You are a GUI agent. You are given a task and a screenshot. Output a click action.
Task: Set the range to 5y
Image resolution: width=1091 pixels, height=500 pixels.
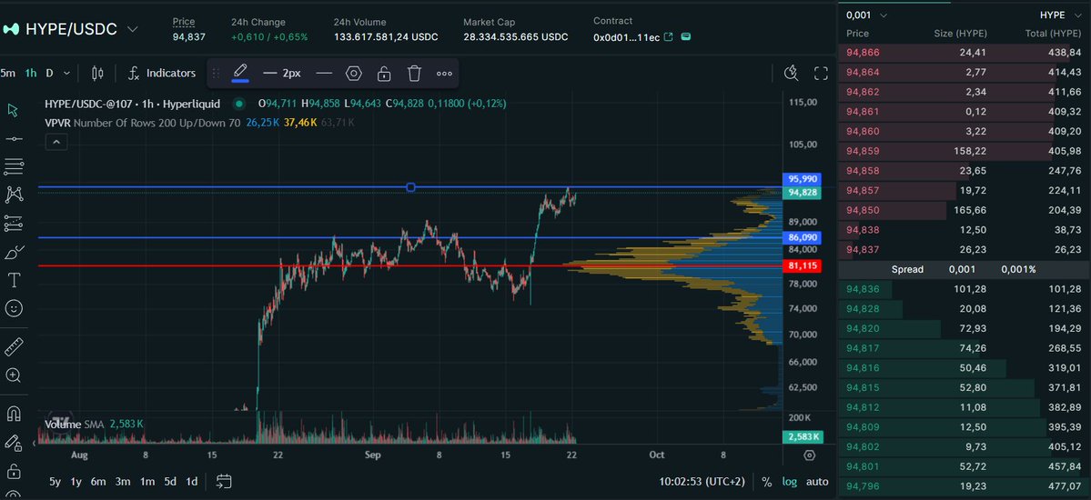(x=55, y=481)
